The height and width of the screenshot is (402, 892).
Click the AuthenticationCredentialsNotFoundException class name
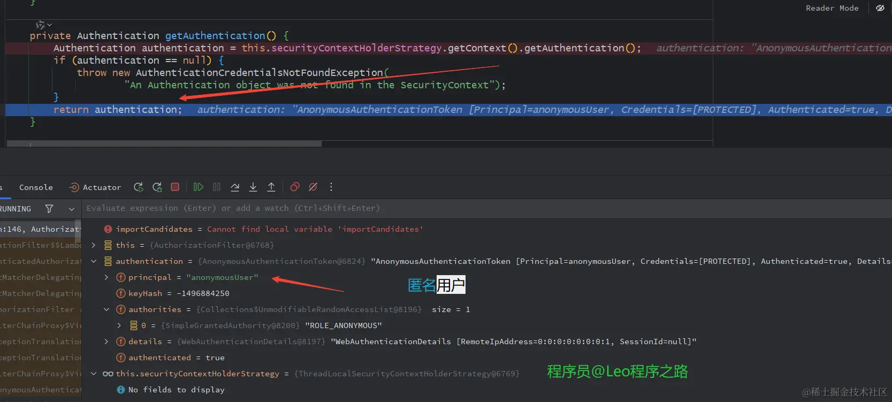coord(260,73)
